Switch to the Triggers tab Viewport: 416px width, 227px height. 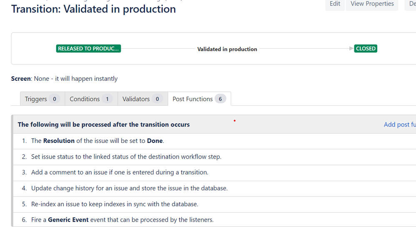pyautogui.click(x=42, y=99)
